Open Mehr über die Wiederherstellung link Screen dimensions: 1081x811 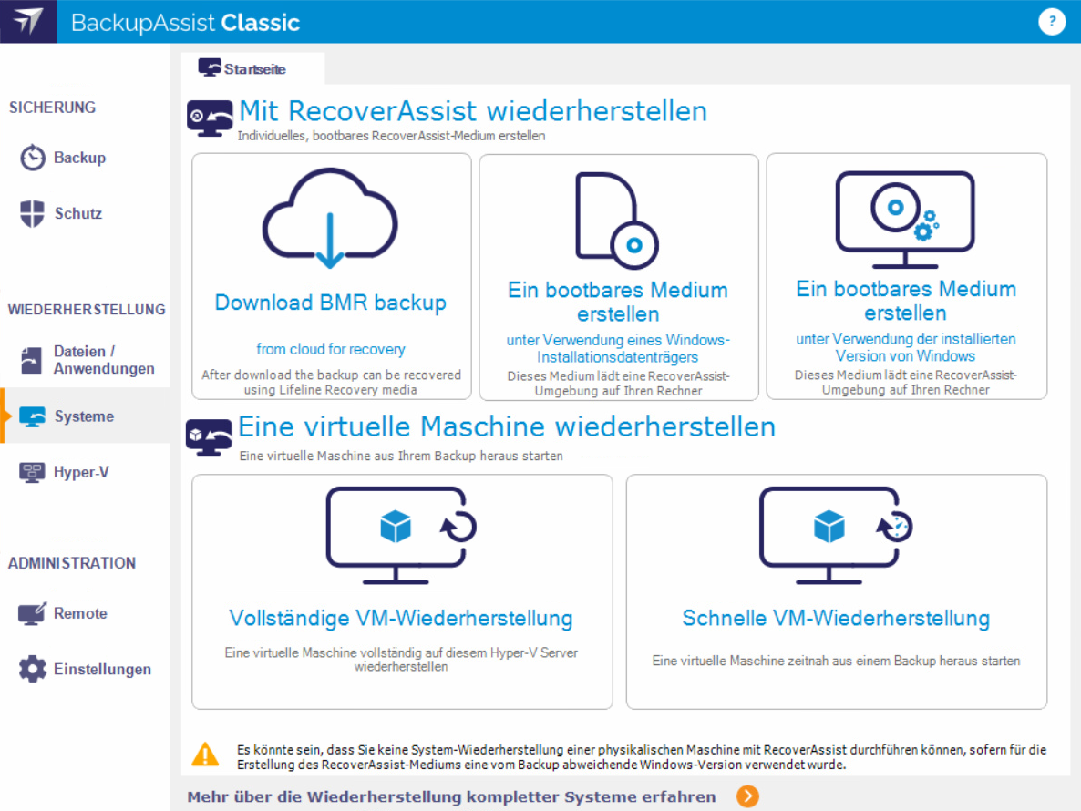tap(451, 796)
